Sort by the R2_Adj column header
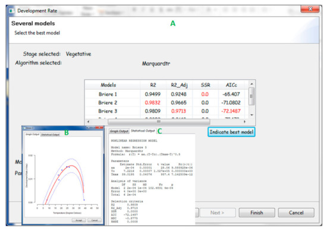The height and width of the screenshot is (231, 327). (x=179, y=85)
